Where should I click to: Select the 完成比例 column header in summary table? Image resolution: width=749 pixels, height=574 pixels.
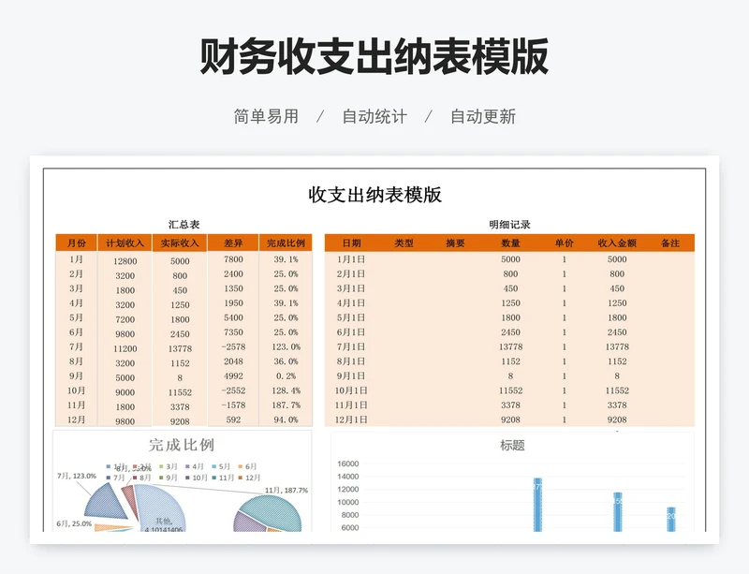click(286, 243)
